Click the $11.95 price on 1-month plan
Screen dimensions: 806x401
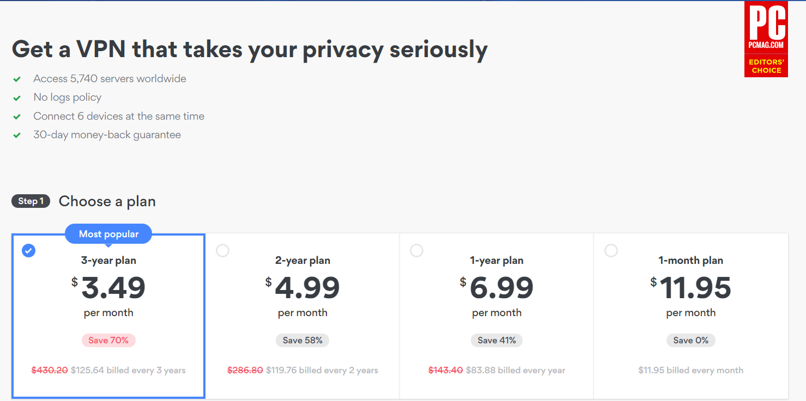coord(695,288)
